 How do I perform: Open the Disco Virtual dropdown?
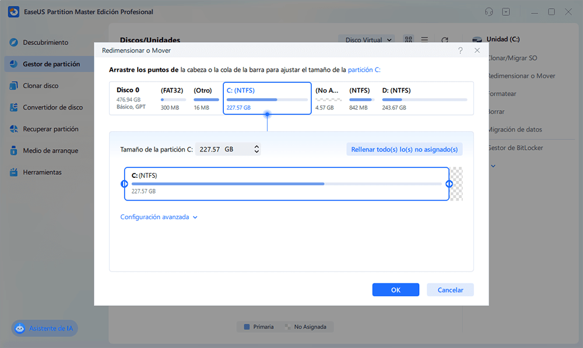[367, 40]
